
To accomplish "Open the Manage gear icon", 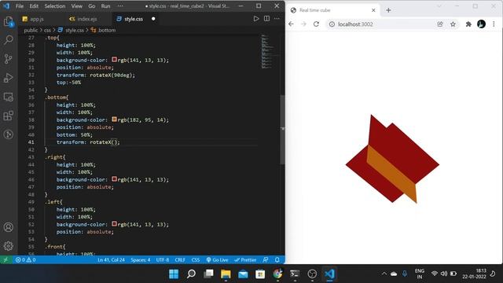I will [x=9, y=246].
